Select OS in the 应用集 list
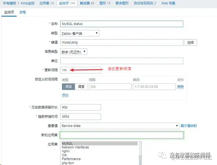This screenshot has height=165, width=217. (x=100, y=155)
